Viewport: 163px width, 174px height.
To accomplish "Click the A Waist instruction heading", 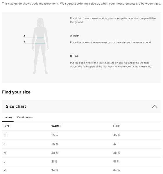I will tap(75, 36).
